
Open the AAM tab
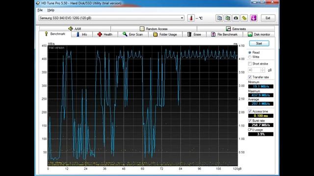pyautogui.click(x=75, y=29)
